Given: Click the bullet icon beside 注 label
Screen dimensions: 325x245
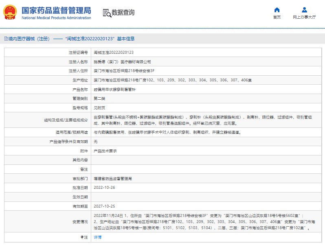Looking at the screenshot, I should point(81,237).
